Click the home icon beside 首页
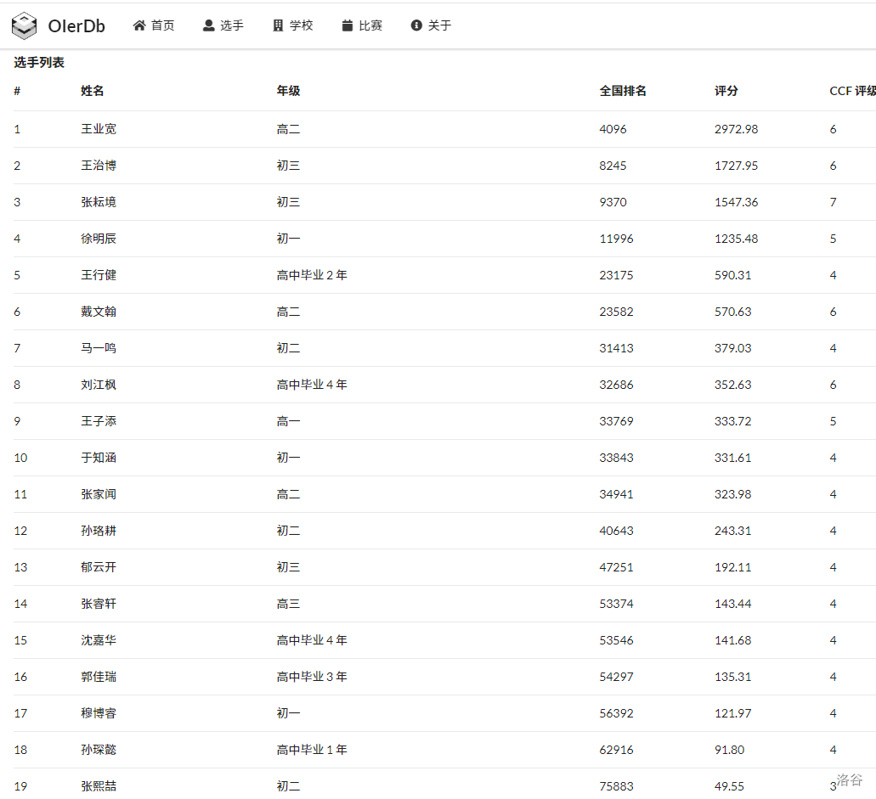 139,25
